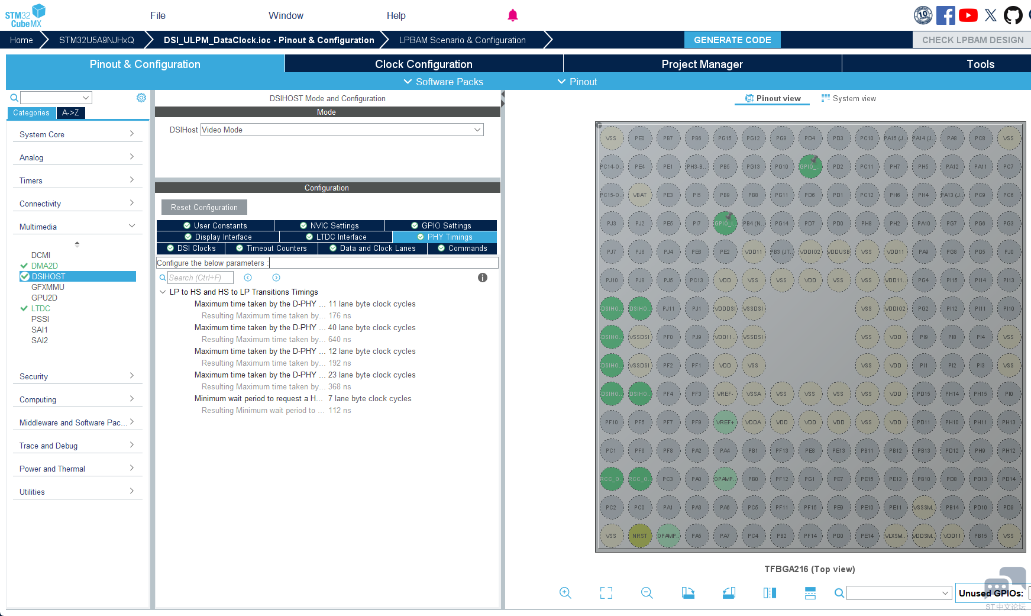The height and width of the screenshot is (616, 1031).
Task: Zoom out of the pinout
Action: (x=647, y=593)
